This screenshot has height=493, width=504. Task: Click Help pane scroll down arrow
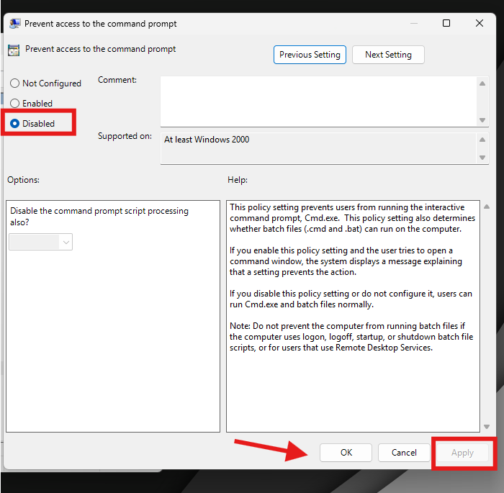[487, 427]
